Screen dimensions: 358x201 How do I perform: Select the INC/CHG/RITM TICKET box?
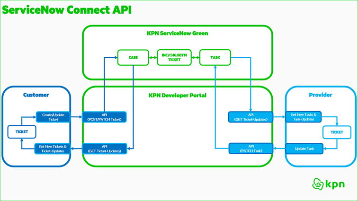click(174, 58)
